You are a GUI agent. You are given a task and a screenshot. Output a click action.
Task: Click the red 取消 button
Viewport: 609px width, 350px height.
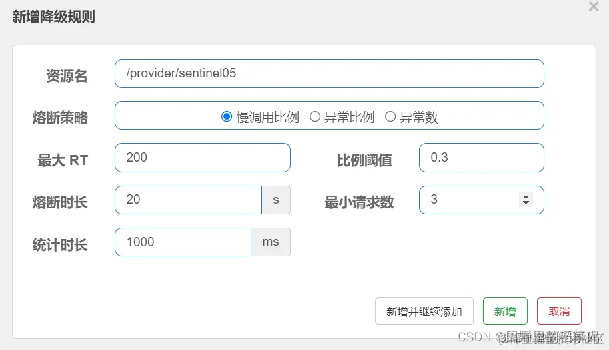tap(559, 311)
